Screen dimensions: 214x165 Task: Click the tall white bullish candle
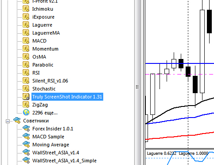pyautogui.click(x=202, y=51)
